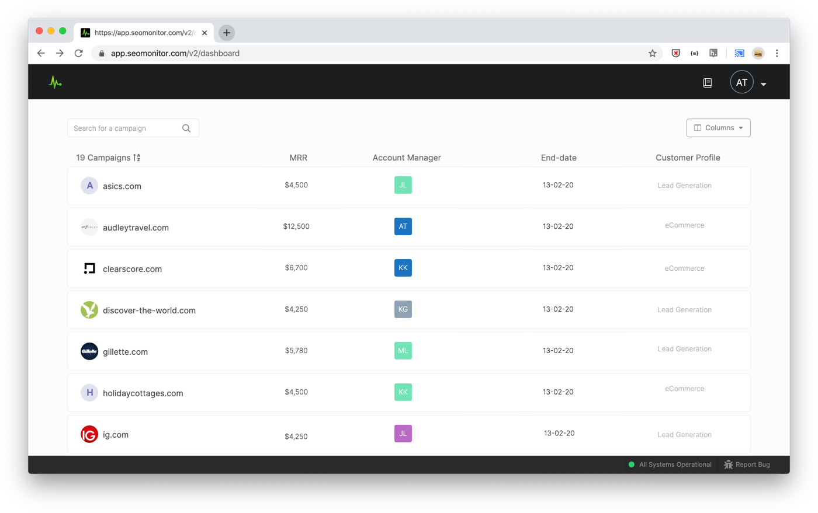Screen dimensions: 818x513
Task: Open a new browser tab
Action: (x=227, y=33)
